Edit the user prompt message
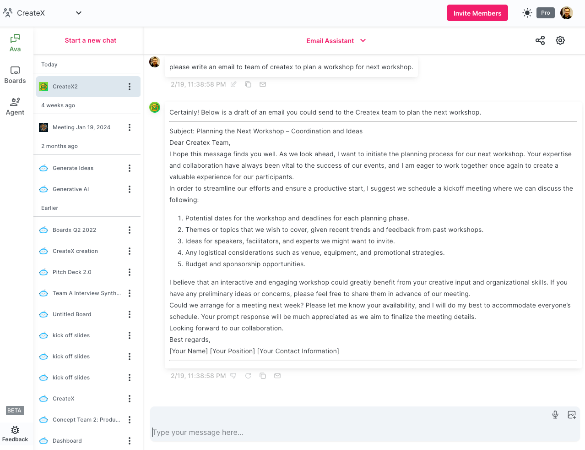The height and width of the screenshot is (450, 585). [233, 84]
